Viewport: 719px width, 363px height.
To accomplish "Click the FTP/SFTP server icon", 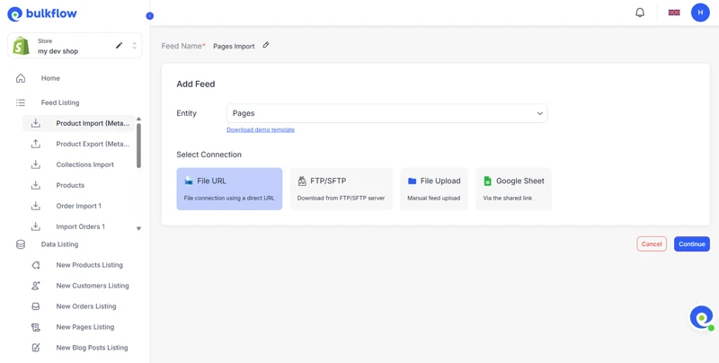I will point(302,181).
